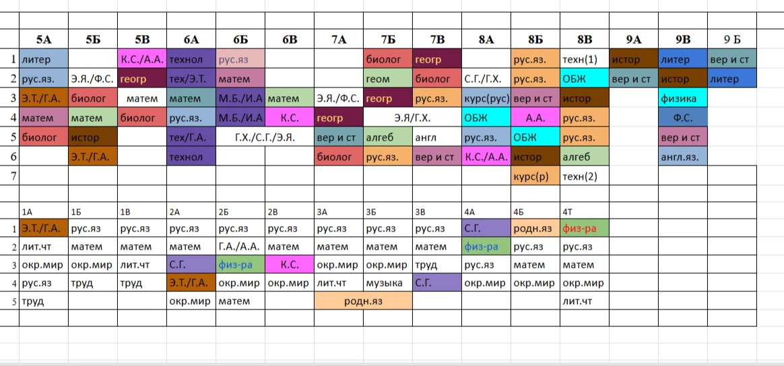Screen dimensions: 784x366
Task: Select the merged Э.Я/Г.Х. cell
Action: coord(412,118)
